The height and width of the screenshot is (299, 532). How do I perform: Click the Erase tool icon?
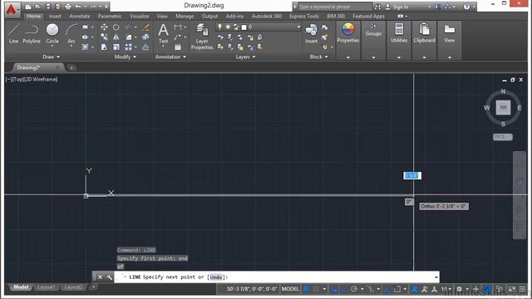[146, 27]
